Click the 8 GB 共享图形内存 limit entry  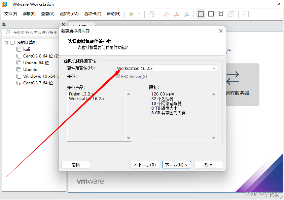pos(169,113)
